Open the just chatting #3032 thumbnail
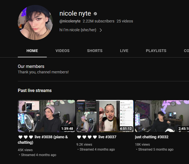The height and width of the screenshot is (164, 189). tap(162, 116)
